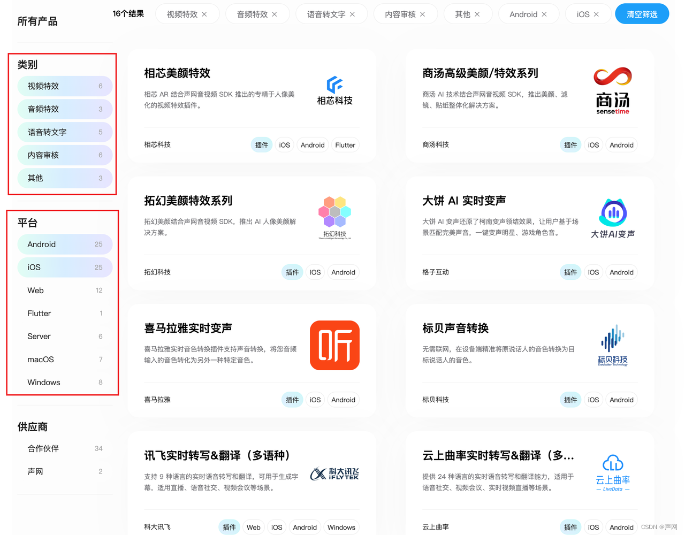685x535 pixels.
Task: Remove the iOS filter chip via its X
Action: tap(596, 14)
